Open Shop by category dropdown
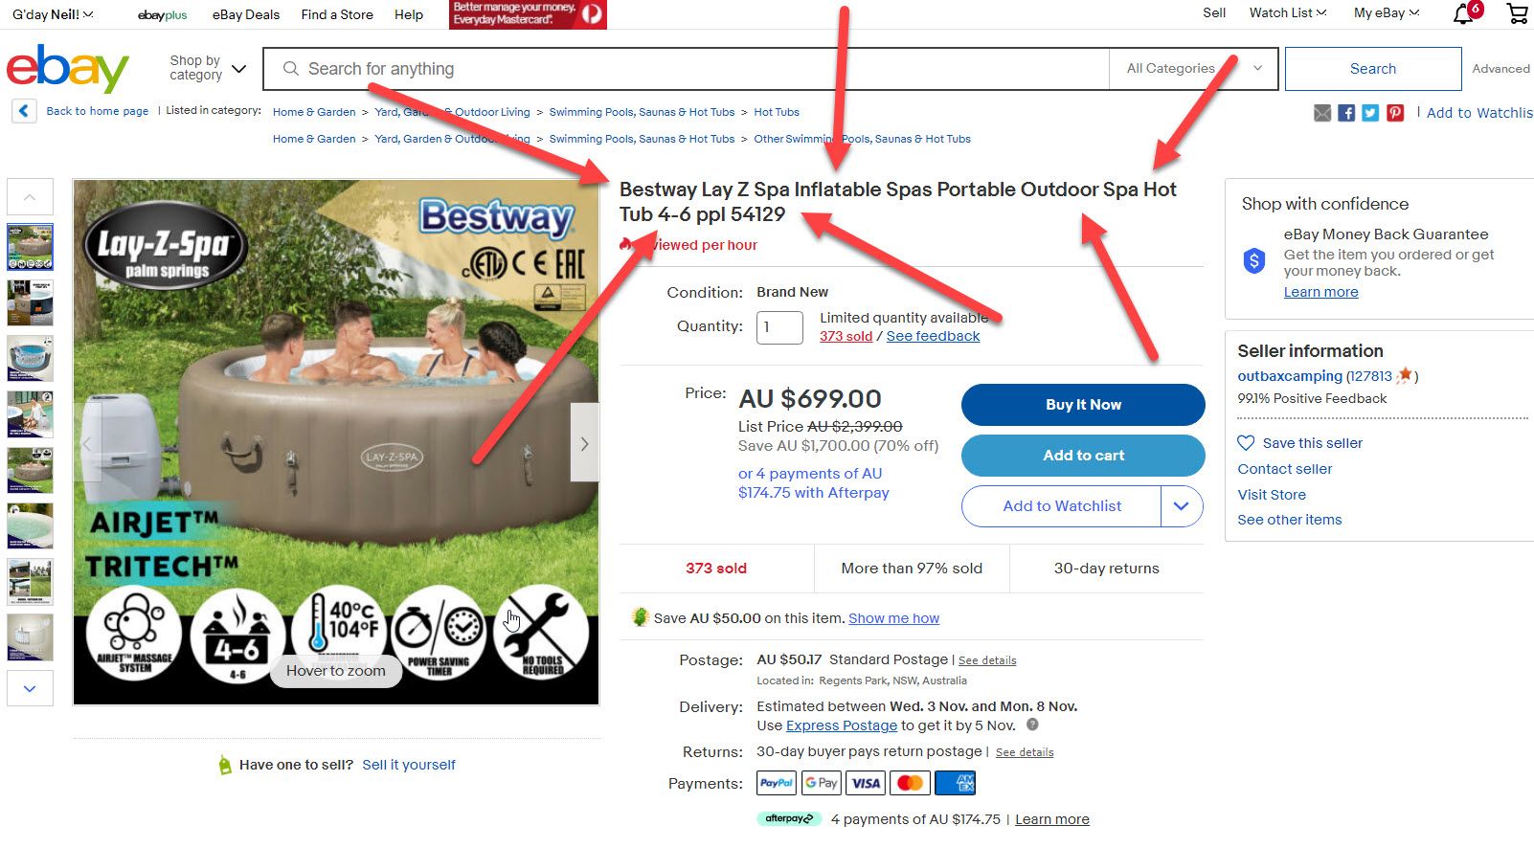The width and height of the screenshot is (1534, 848). coord(208,68)
